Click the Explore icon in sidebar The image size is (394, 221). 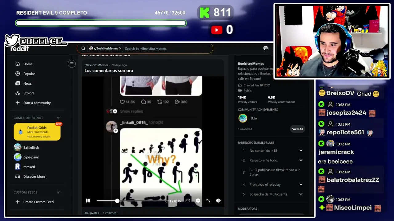click(x=18, y=93)
